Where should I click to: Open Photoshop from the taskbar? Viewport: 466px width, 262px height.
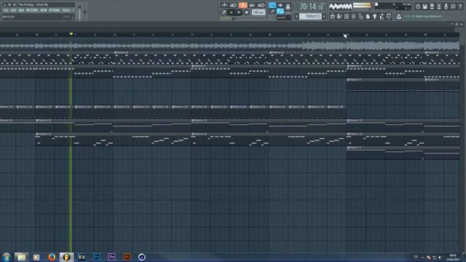[x=97, y=257]
